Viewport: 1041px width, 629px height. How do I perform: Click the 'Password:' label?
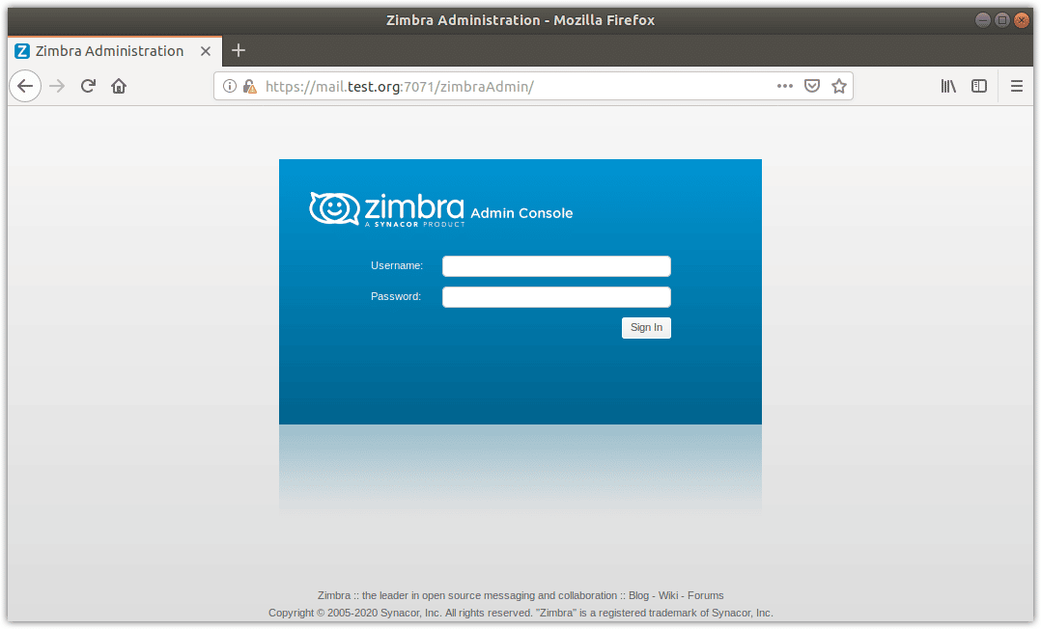pyautogui.click(x=396, y=296)
